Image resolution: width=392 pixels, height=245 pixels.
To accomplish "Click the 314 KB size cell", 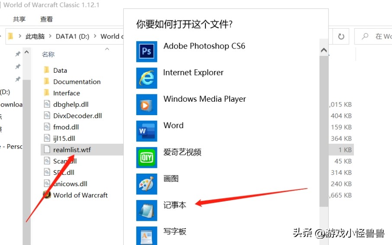I will 341,173.
